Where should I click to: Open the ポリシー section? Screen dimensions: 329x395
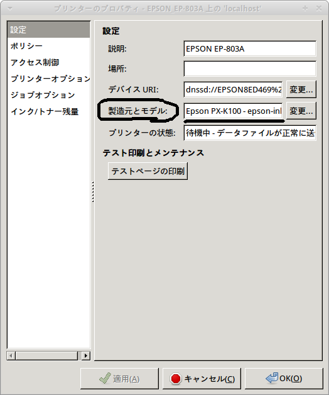coord(48,46)
